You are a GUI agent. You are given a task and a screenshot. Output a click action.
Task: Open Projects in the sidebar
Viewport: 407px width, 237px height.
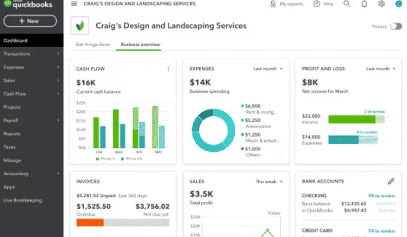coord(32,107)
